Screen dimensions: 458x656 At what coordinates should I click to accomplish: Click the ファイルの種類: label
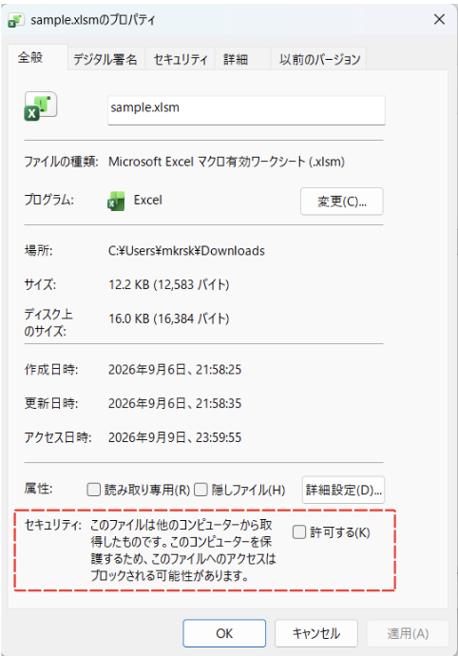[61, 162]
